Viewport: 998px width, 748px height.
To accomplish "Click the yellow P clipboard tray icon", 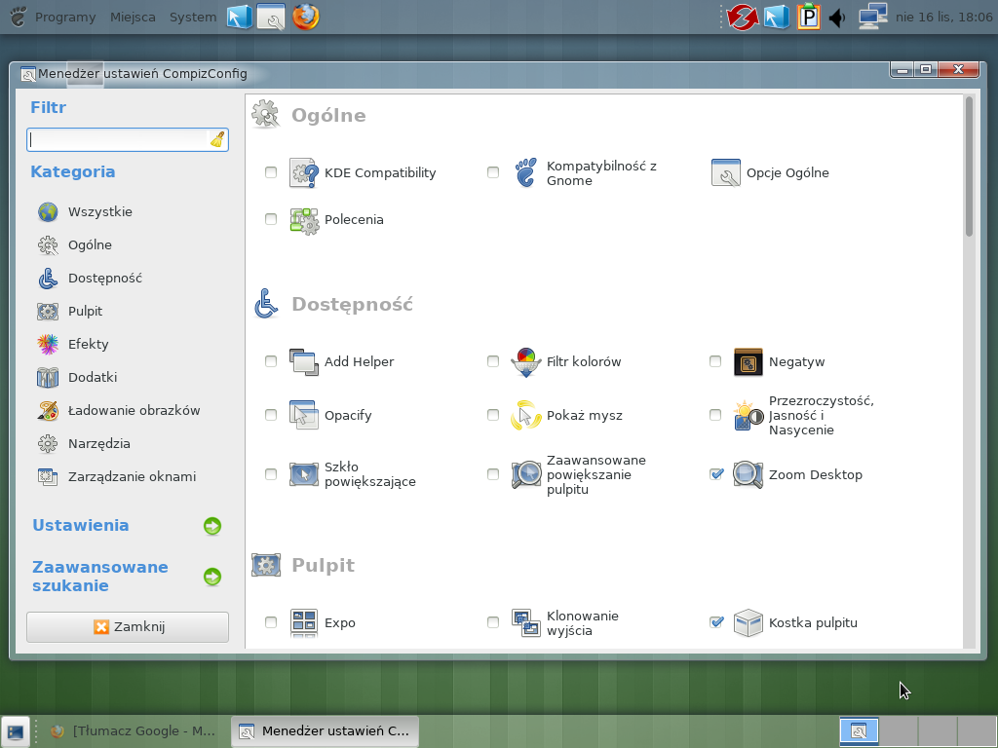I will (808, 18).
